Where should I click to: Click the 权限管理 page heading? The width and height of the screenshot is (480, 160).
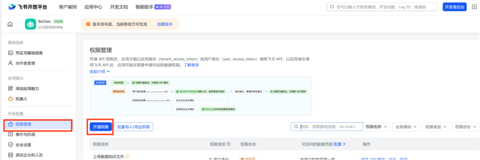101,50
